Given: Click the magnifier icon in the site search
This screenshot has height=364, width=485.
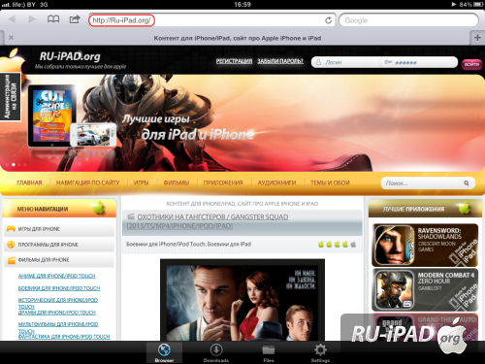Looking at the screenshot, I should coord(467,183).
